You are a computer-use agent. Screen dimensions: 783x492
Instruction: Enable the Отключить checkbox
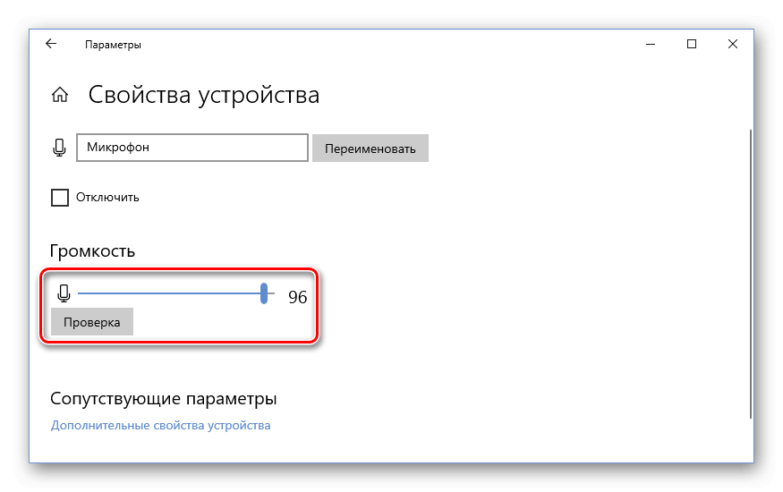click(60, 198)
